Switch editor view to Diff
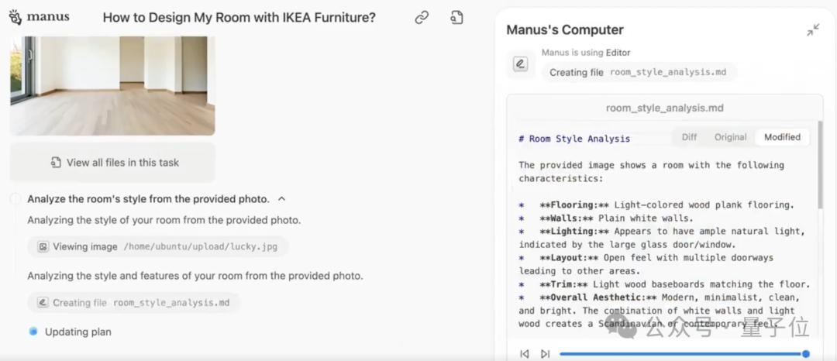 pos(689,137)
